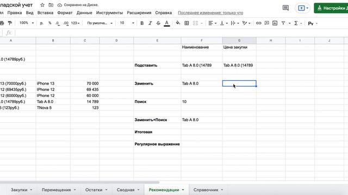Switch to the Закупки sheet tab
The width and height of the screenshot is (348, 195).
[x=19, y=190]
